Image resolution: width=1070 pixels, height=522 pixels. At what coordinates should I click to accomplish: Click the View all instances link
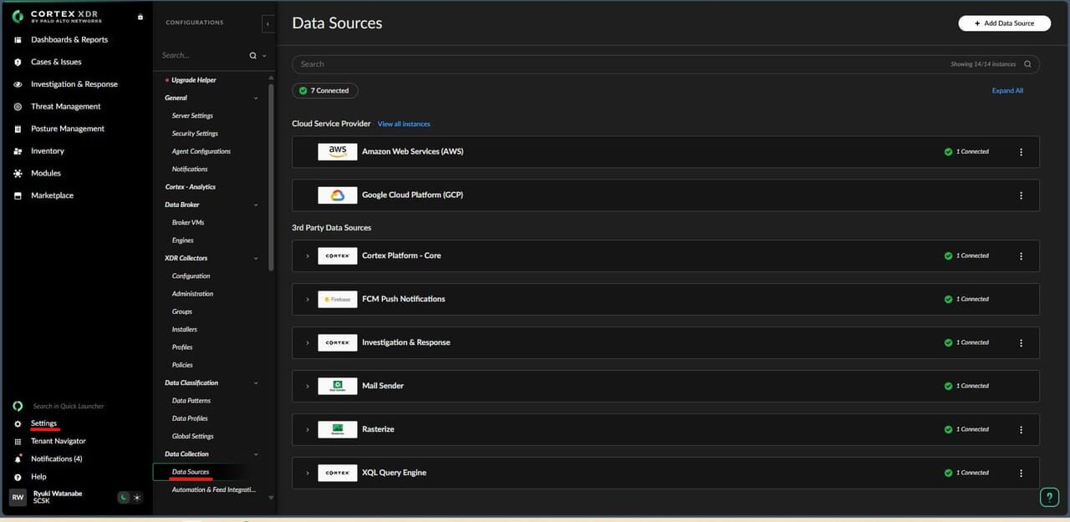click(404, 124)
